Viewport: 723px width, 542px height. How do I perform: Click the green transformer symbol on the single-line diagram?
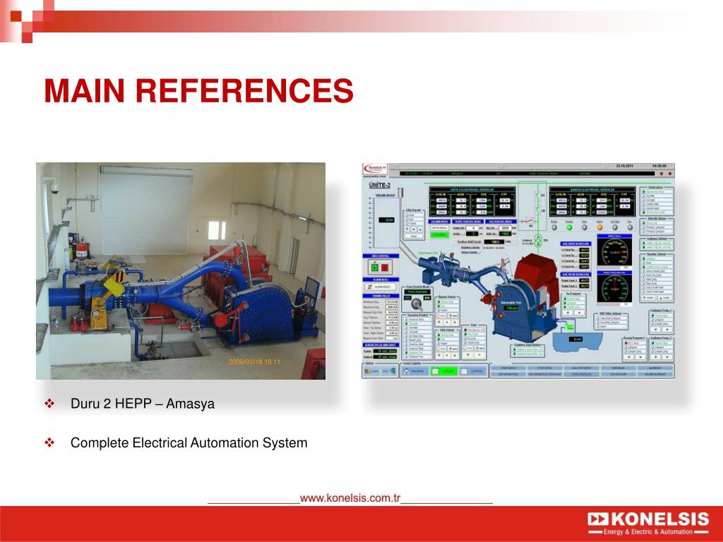tap(537, 240)
